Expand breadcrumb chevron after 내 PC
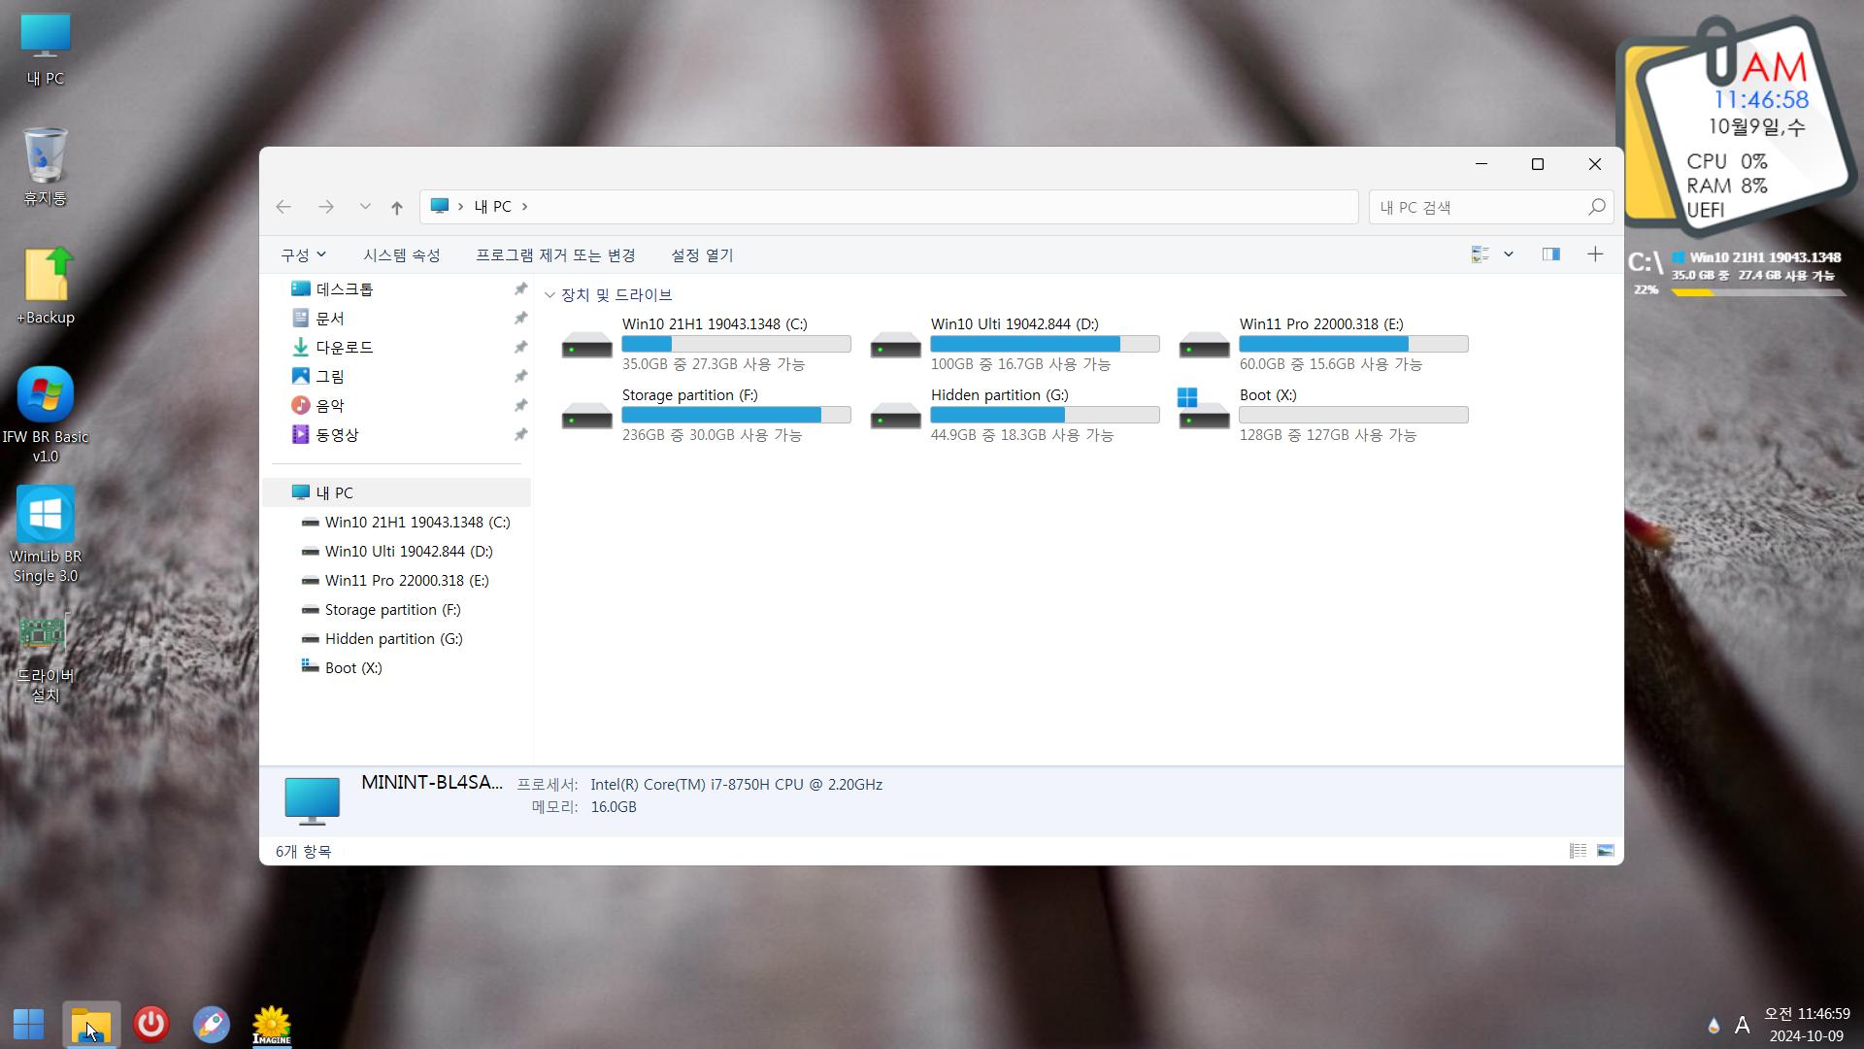Viewport: 1864px width, 1049px height. click(525, 207)
